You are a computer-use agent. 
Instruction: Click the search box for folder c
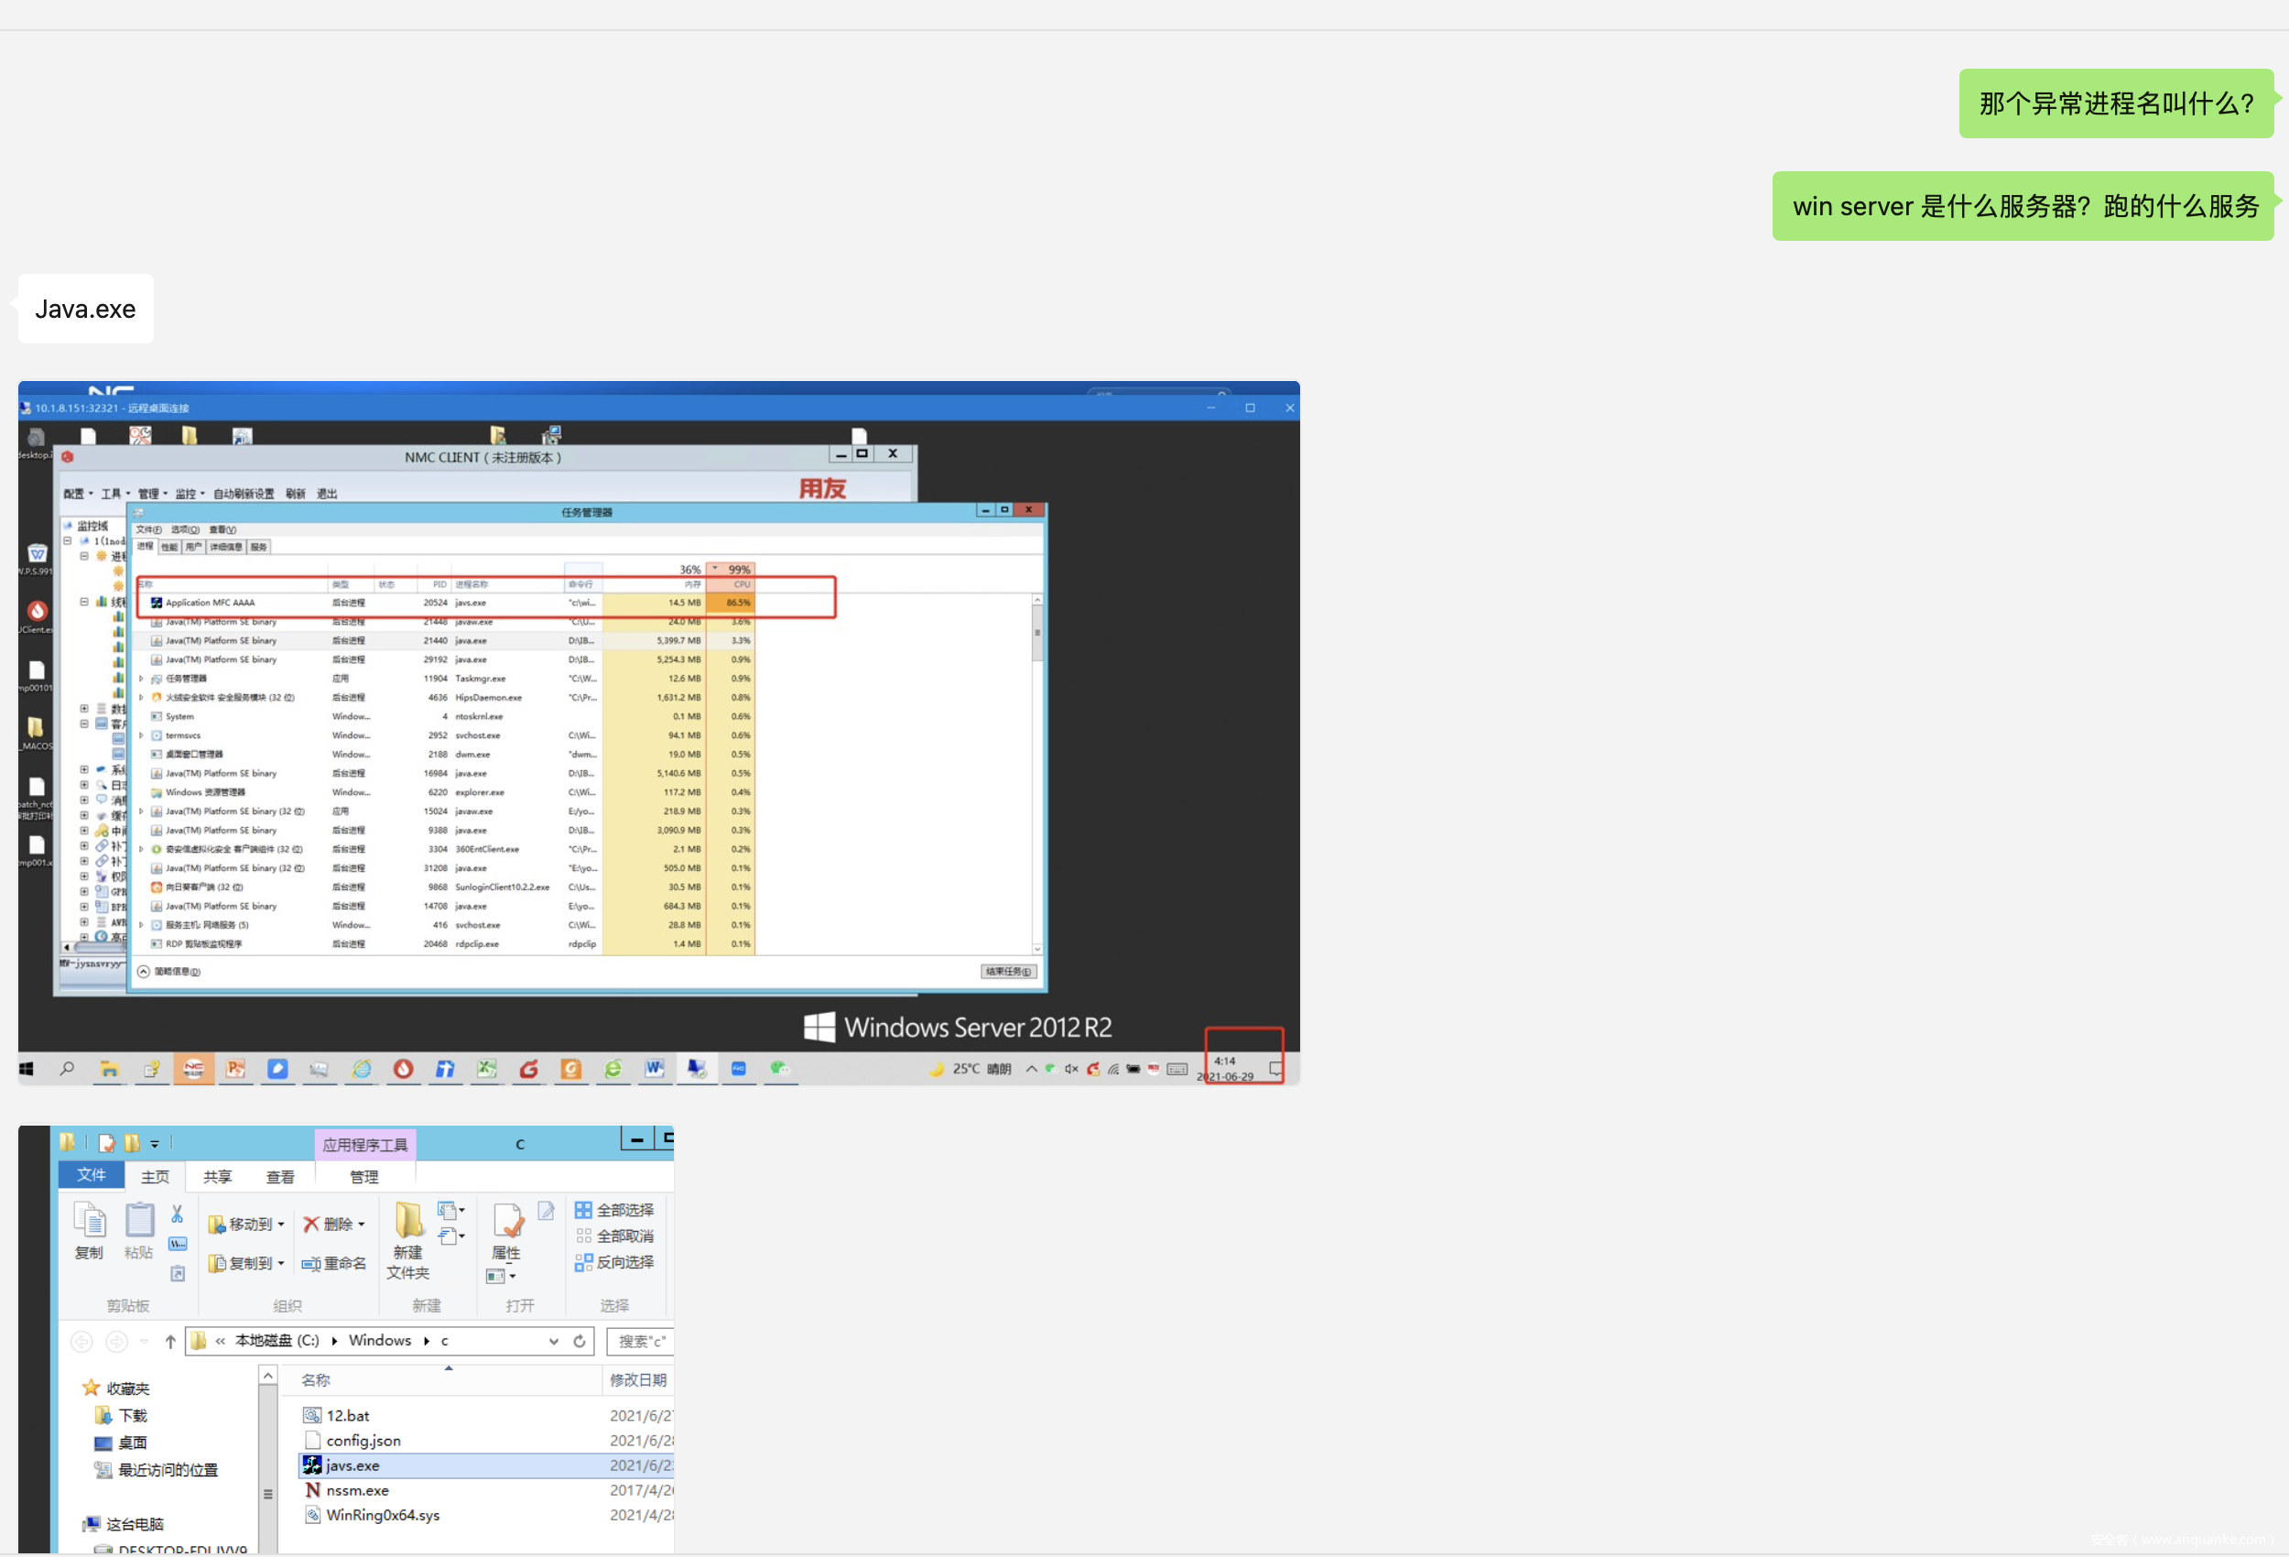click(x=640, y=1341)
